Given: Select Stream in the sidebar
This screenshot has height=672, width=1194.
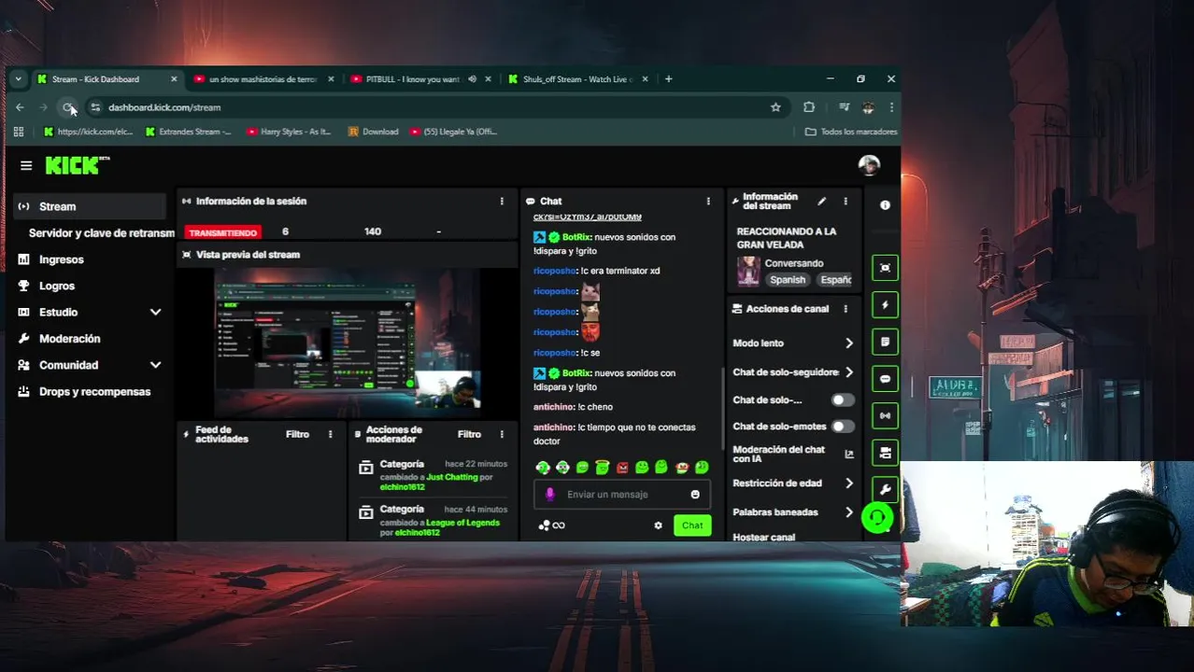Looking at the screenshot, I should (90, 206).
